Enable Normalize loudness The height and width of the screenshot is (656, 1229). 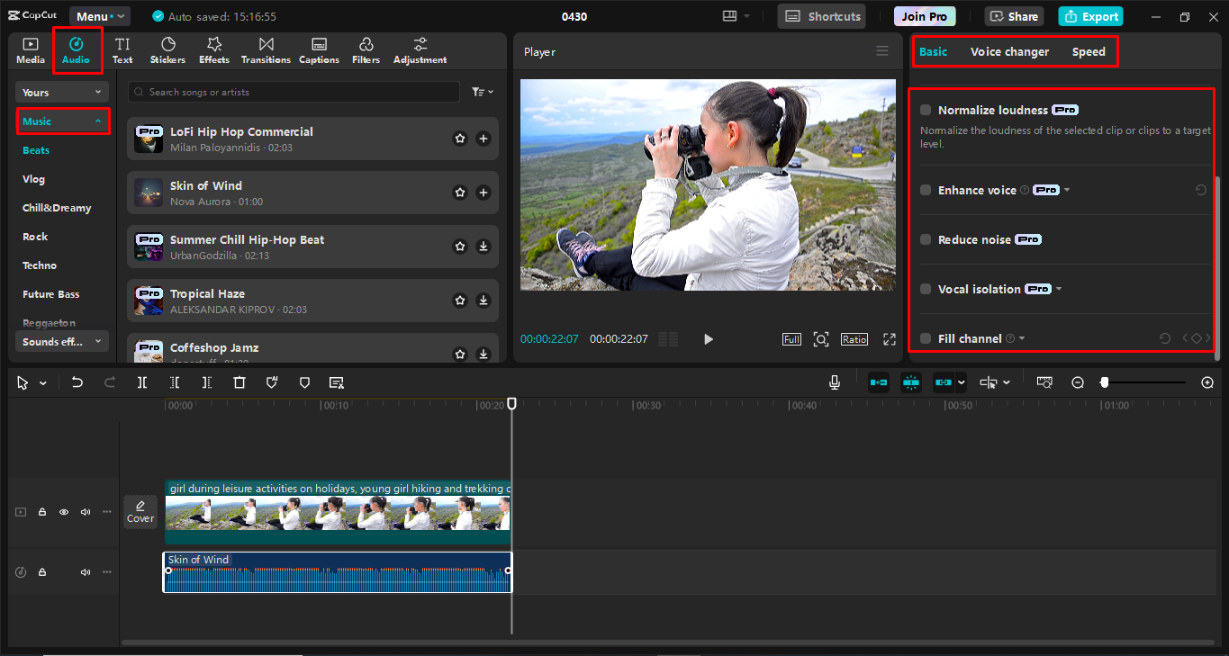coord(925,109)
